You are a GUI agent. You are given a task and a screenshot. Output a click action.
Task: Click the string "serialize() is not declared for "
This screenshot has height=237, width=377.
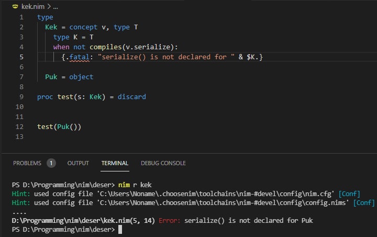point(166,57)
